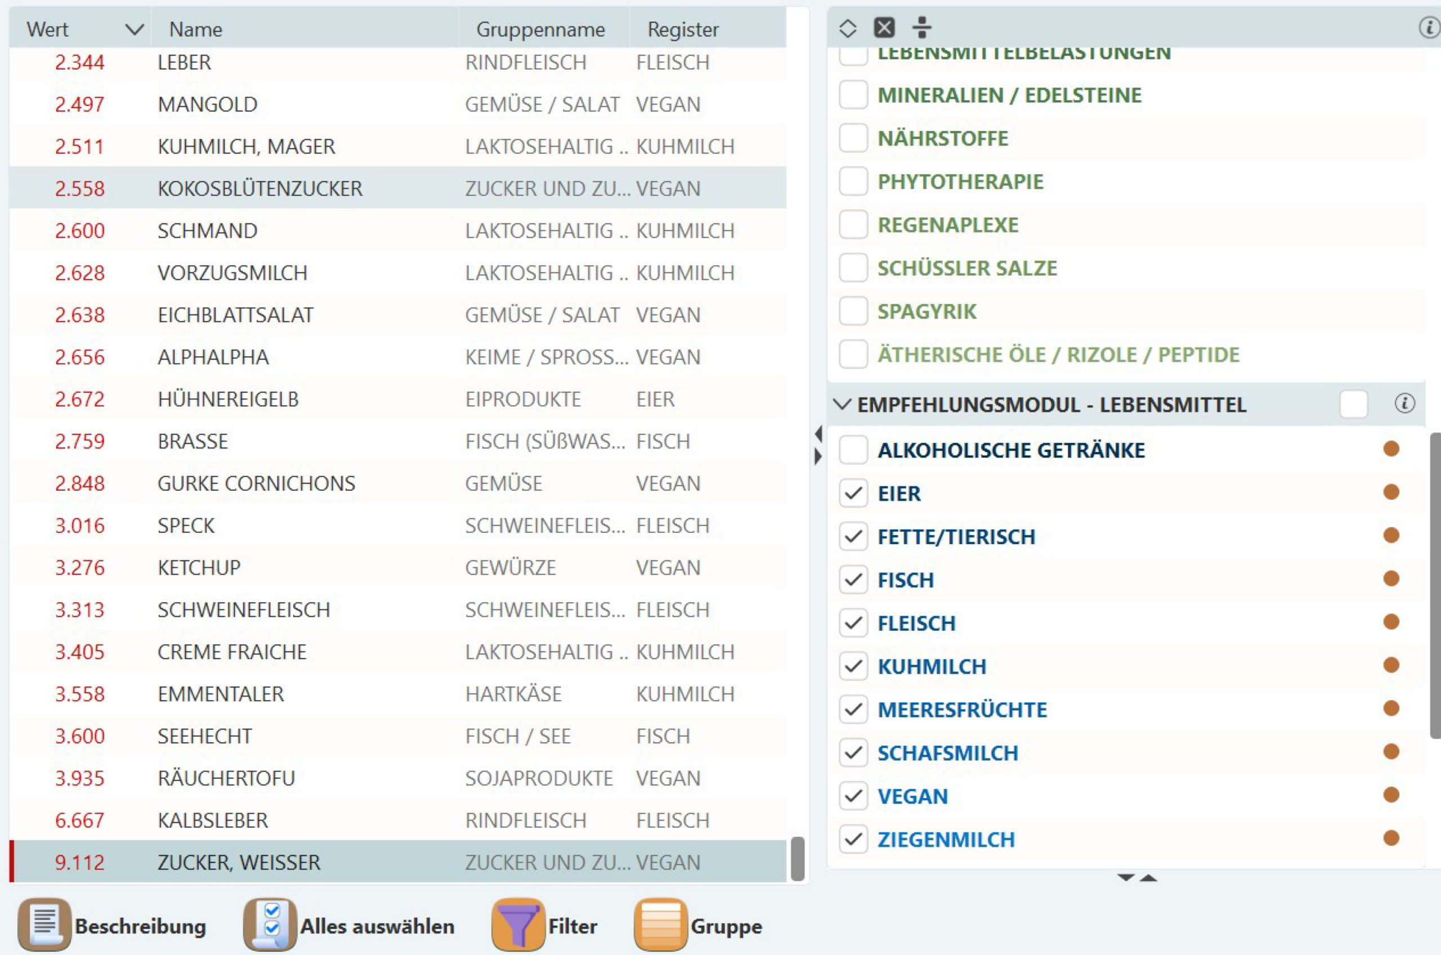
Task: Check the SPAGYRIK checkbox
Action: coord(853,311)
